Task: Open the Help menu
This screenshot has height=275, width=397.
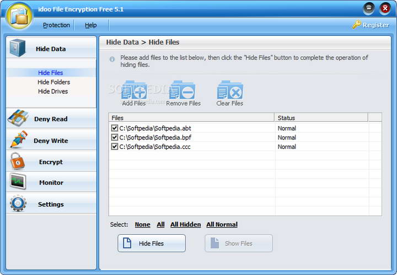Action: (90, 25)
